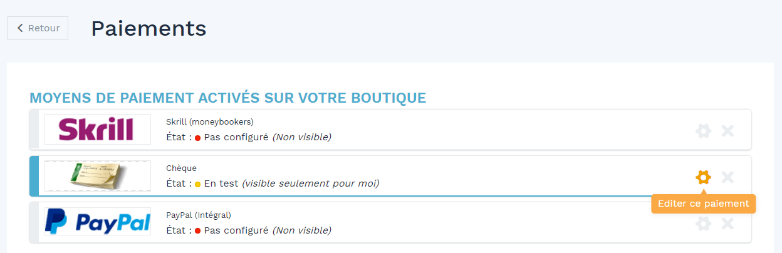Click the grey handle of PayPal row

coord(34,222)
